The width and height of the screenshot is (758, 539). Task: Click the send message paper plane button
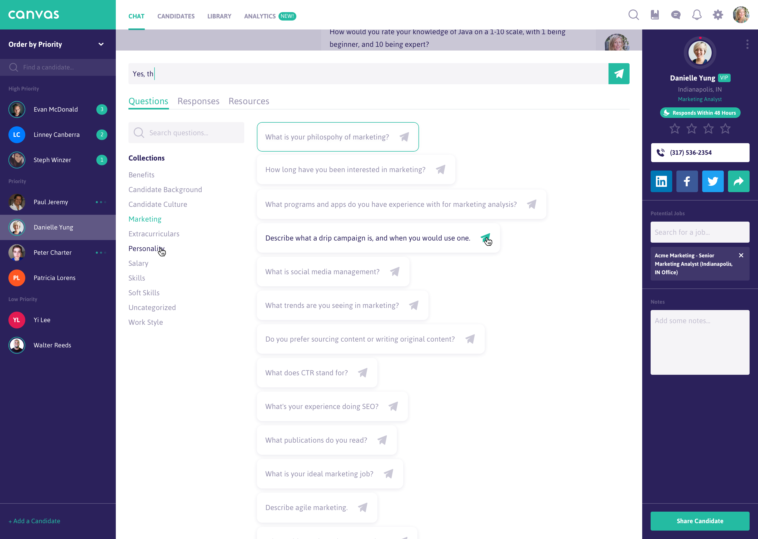(619, 74)
